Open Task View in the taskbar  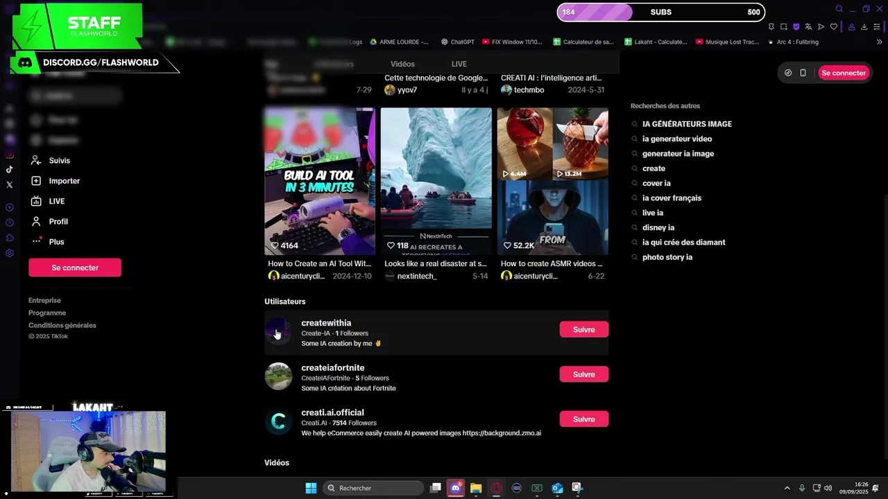[x=436, y=488]
